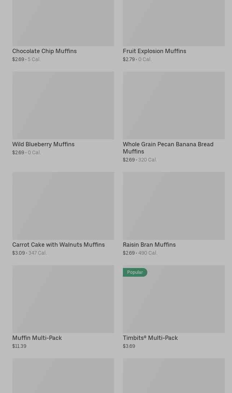Click Chocolate Chip Muffins image at top
Viewport: 232px width, 393px height.
pos(63,22)
